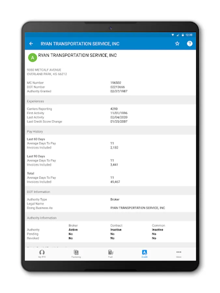Viewport: 220px width, 293px height.
Task: Tap the blue header title text
Action: 80,44
